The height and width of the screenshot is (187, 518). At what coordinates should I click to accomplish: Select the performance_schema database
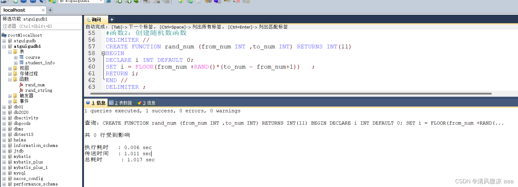point(36,184)
